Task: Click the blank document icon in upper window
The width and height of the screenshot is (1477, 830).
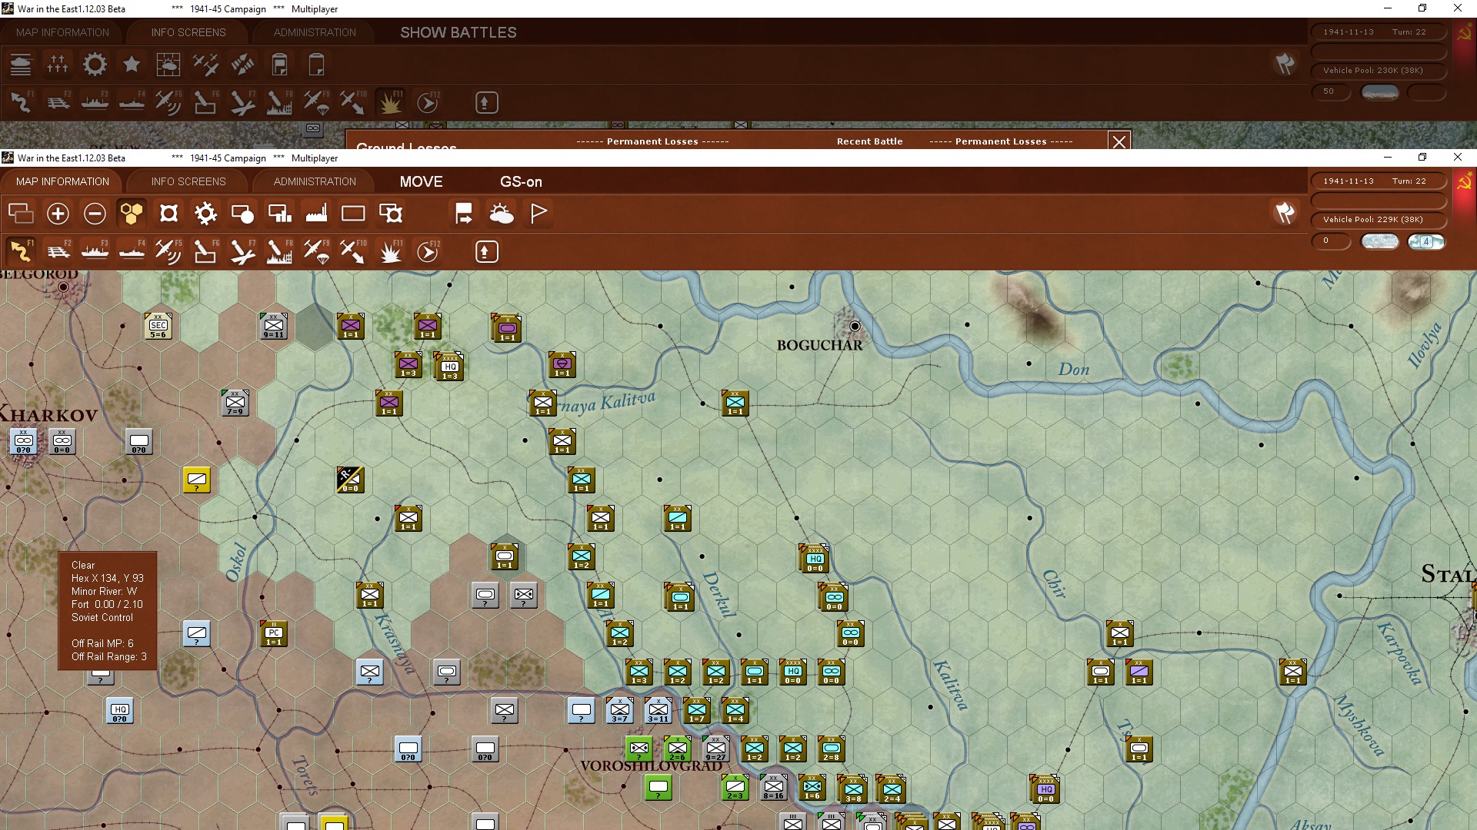Action: point(316,65)
